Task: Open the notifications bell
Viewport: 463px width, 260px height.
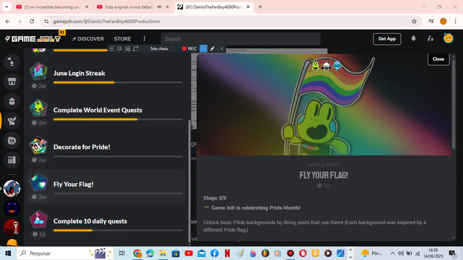Action: pos(414,39)
